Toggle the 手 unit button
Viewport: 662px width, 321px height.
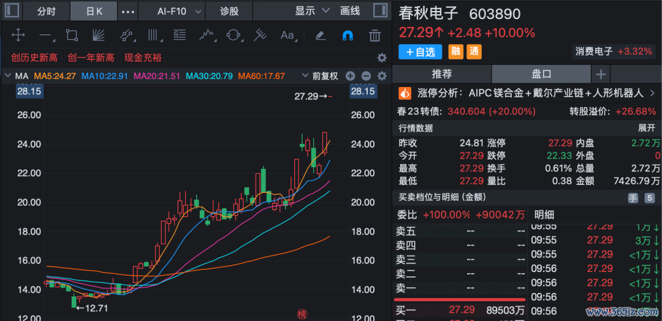(x=633, y=197)
